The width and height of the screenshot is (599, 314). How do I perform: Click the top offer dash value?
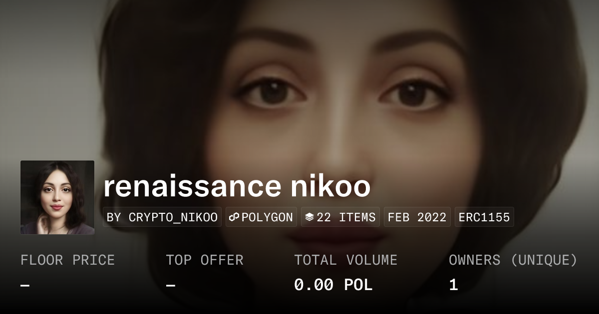pyautogui.click(x=170, y=286)
